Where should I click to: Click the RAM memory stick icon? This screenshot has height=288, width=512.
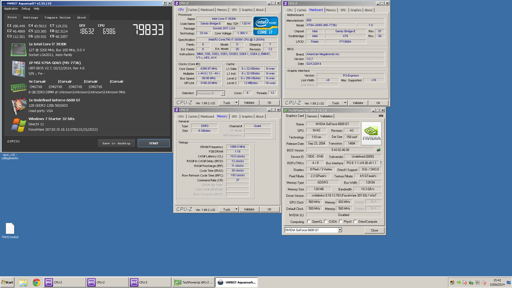click(x=18, y=87)
